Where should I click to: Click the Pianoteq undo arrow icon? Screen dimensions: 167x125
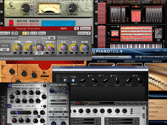156,57
